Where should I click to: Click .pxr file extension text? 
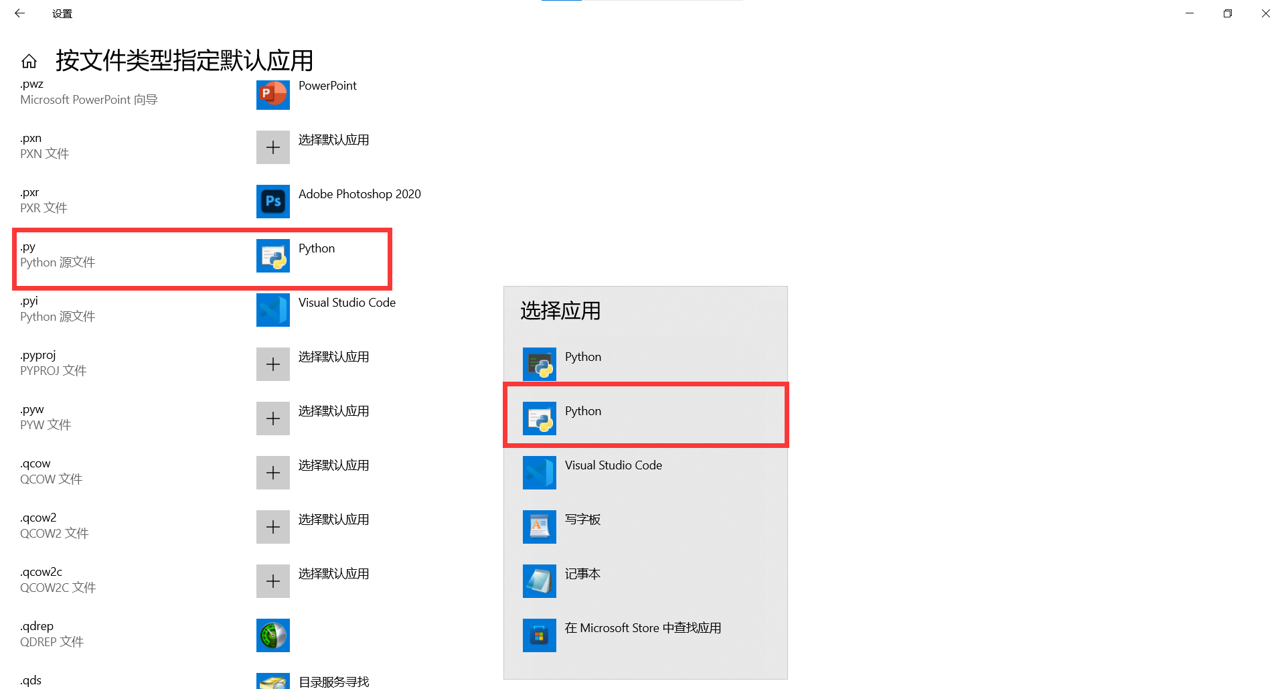click(29, 193)
